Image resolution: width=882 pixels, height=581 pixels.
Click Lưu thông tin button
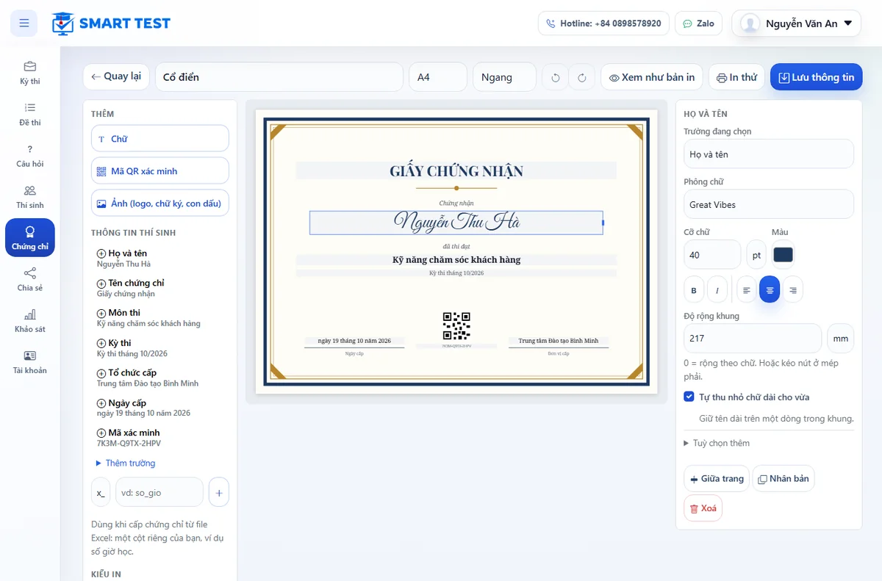click(x=816, y=77)
